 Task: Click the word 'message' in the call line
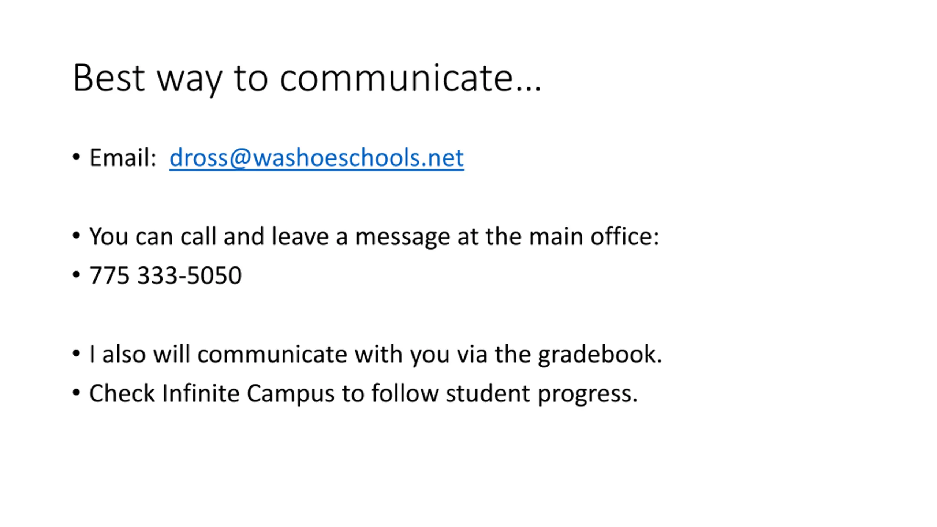tap(403, 237)
